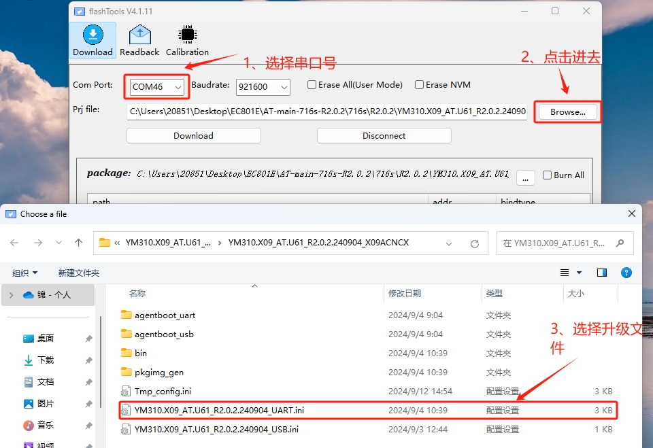The width and height of the screenshot is (653, 448).
Task: Select YM310.X09_AT.U61_R2.0.2.240904_UART.ini file
Action: [219, 411]
